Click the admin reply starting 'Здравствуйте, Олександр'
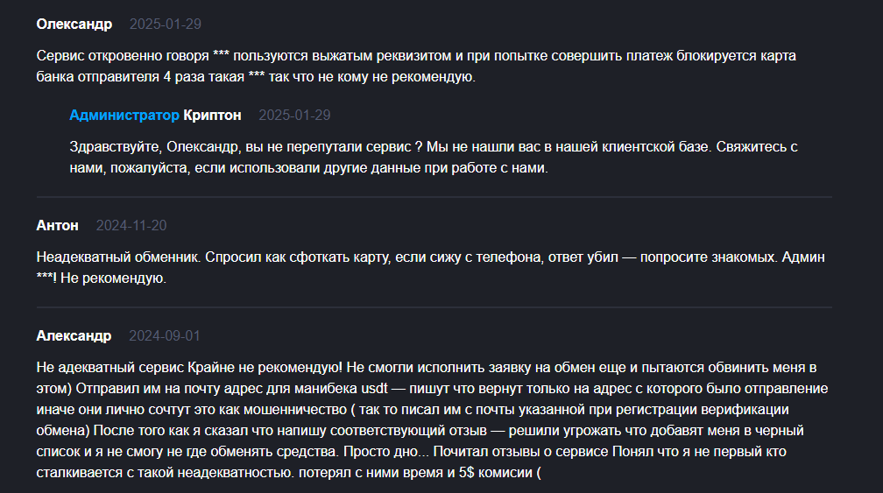The height and width of the screenshot is (493, 883). pyautogui.click(x=434, y=158)
